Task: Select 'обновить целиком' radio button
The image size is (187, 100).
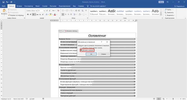Action: point(81,50)
